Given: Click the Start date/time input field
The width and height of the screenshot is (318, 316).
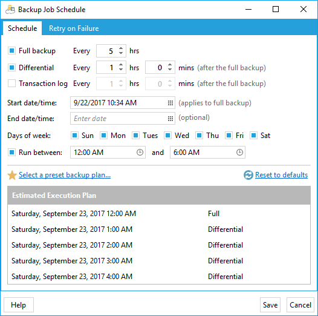Looking at the screenshot, I should coord(123,103).
